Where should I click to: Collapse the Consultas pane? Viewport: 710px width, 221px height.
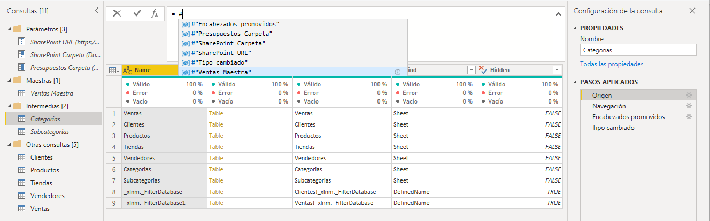96,11
